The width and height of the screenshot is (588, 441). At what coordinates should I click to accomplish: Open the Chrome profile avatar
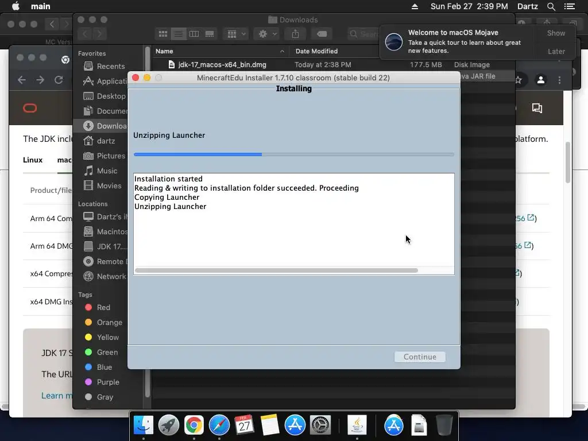click(x=541, y=80)
